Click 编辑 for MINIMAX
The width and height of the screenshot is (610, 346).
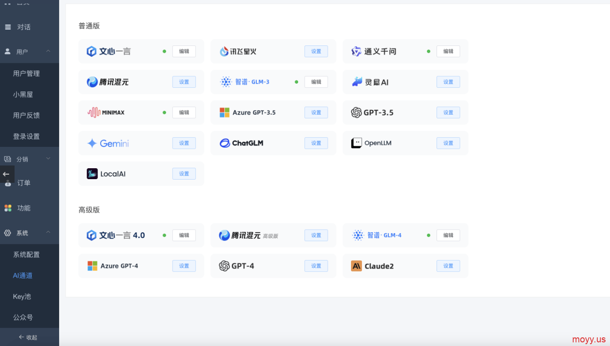tap(184, 112)
